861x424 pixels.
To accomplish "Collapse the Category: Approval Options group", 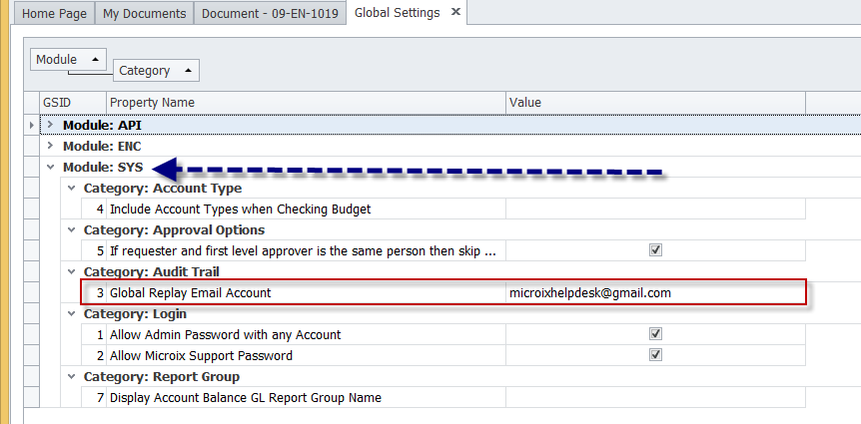I will [72, 229].
